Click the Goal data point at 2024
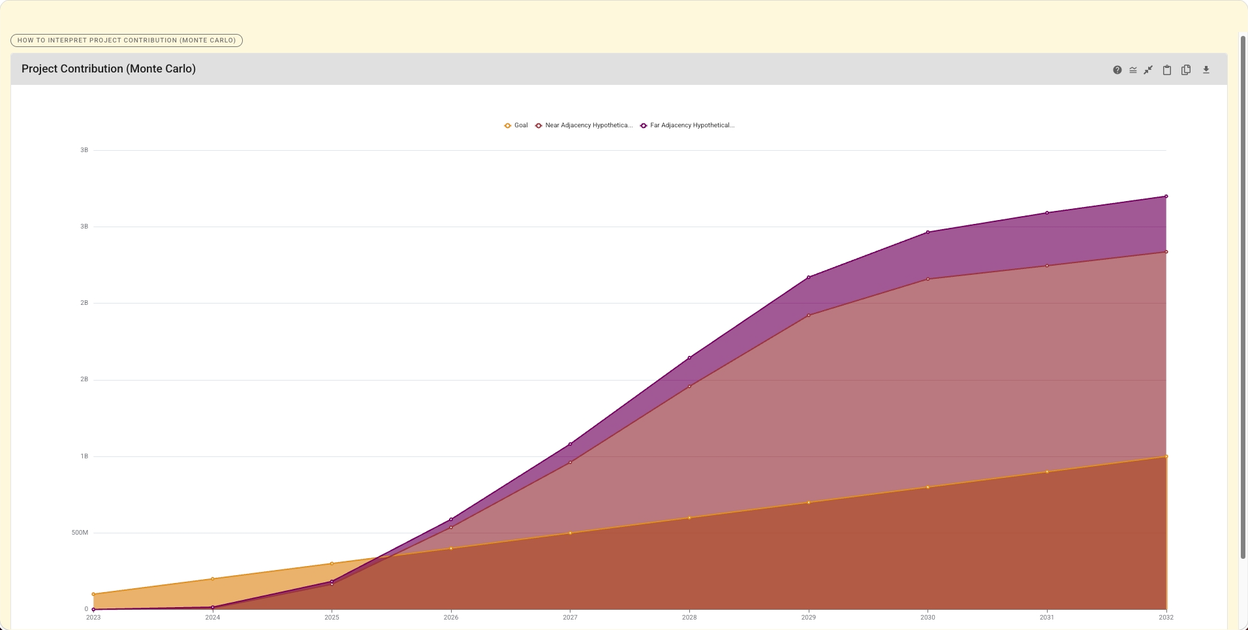The height and width of the screenshot is (630, 1248). tap(213, 579)
